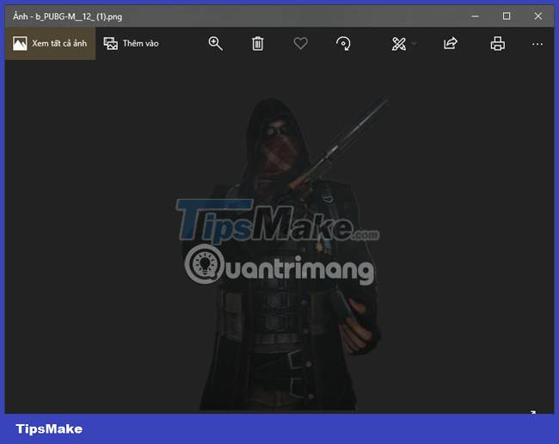Viewport: 559px width, 444px height.
Task: Print the photo with the printer icon
Action: pos(498,44)
